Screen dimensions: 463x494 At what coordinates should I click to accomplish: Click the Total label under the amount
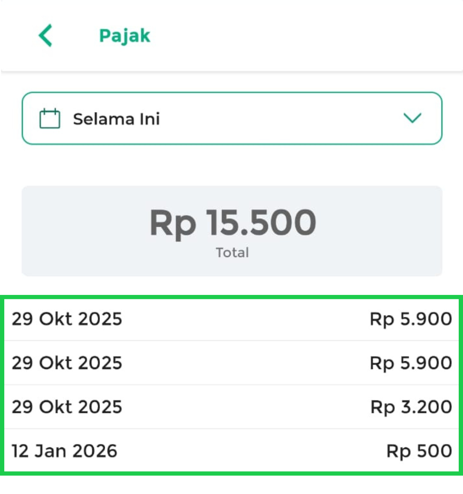[x=232, y=253]
